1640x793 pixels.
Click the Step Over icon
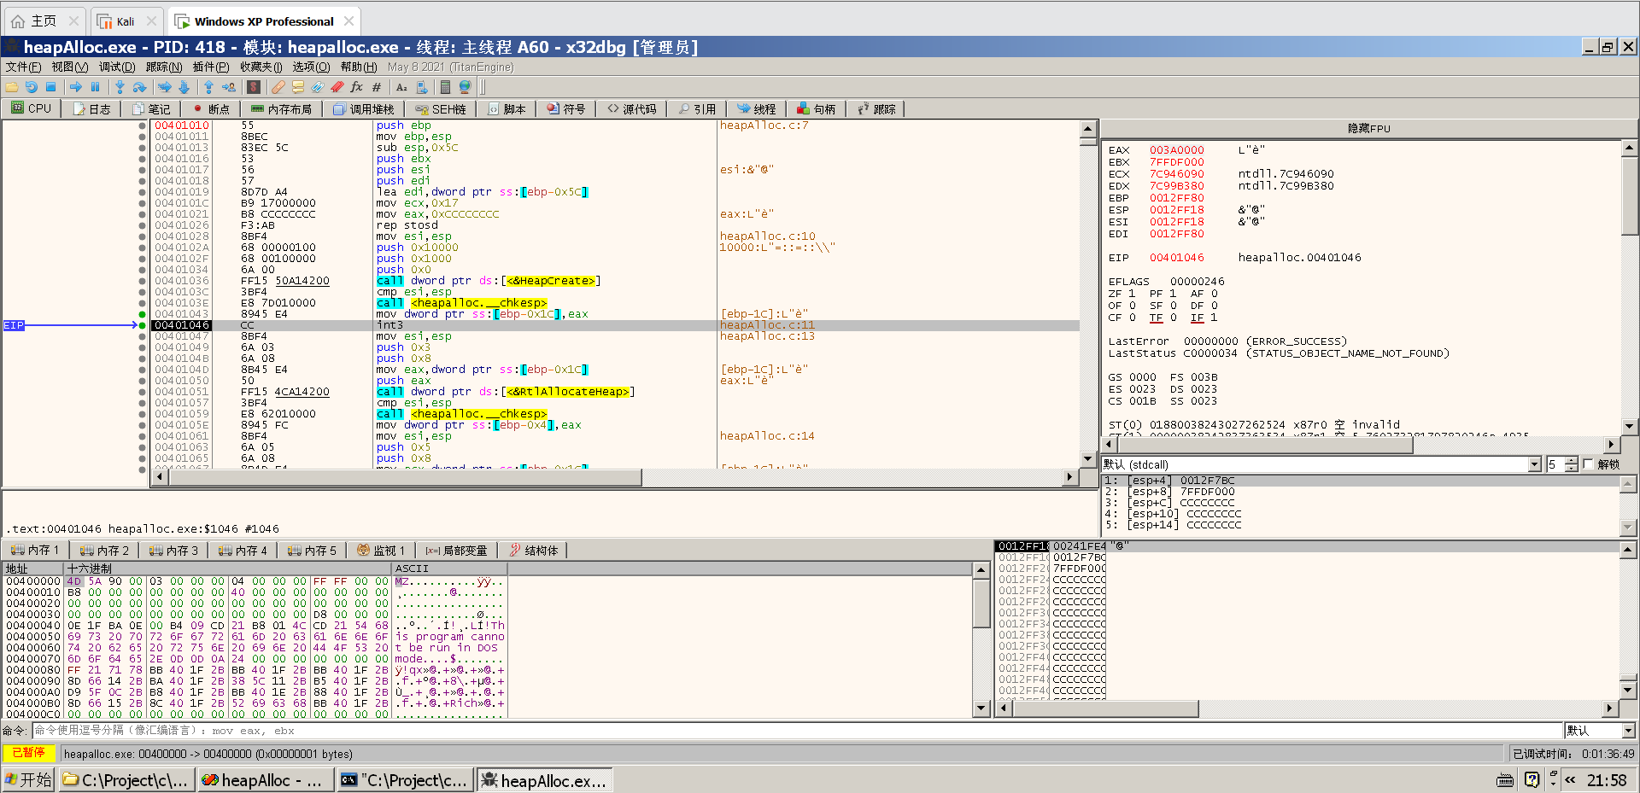(x=140, y=87)
